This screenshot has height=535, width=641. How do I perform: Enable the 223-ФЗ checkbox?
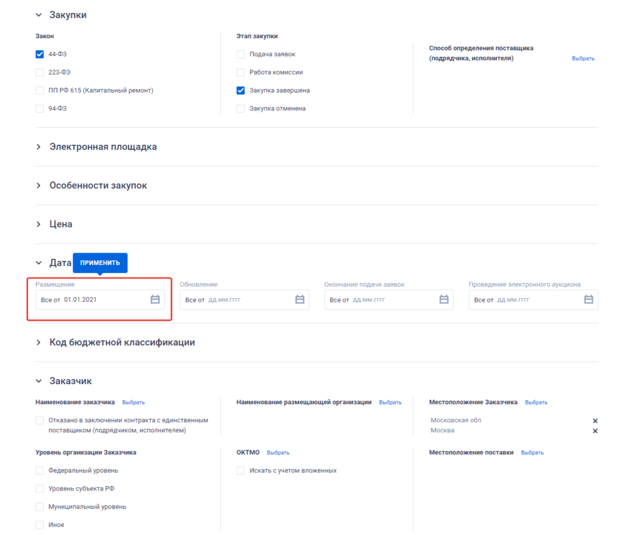tap(40, 72)
